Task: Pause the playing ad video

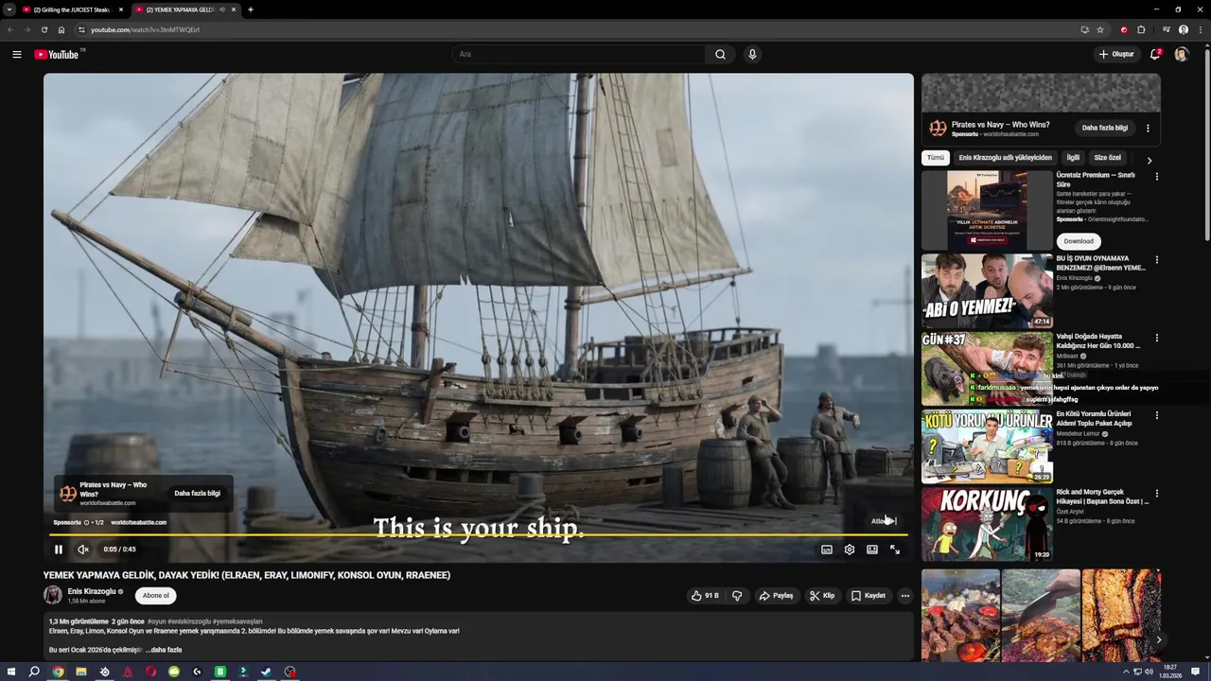Action: [x=58, y=550]
